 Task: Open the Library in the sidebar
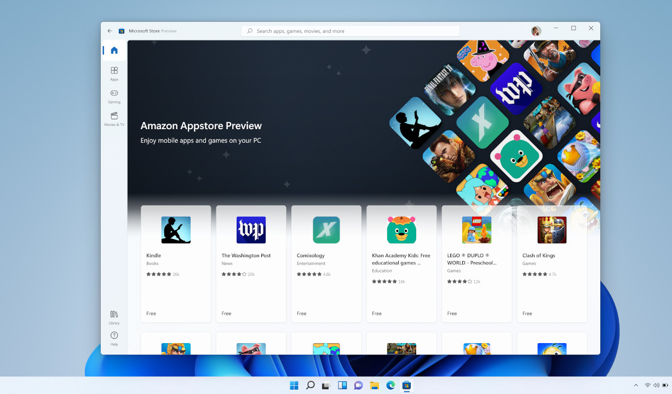pyautogui.click(x=114, y=317)
